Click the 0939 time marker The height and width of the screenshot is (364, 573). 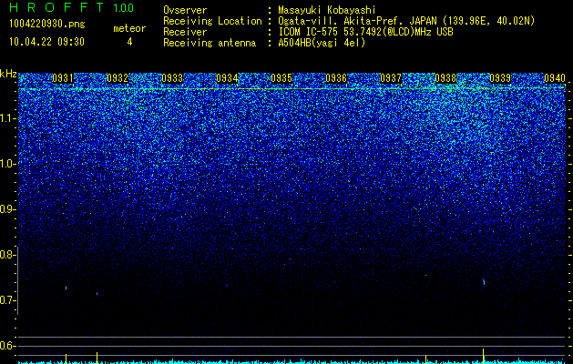coord(500,78)
